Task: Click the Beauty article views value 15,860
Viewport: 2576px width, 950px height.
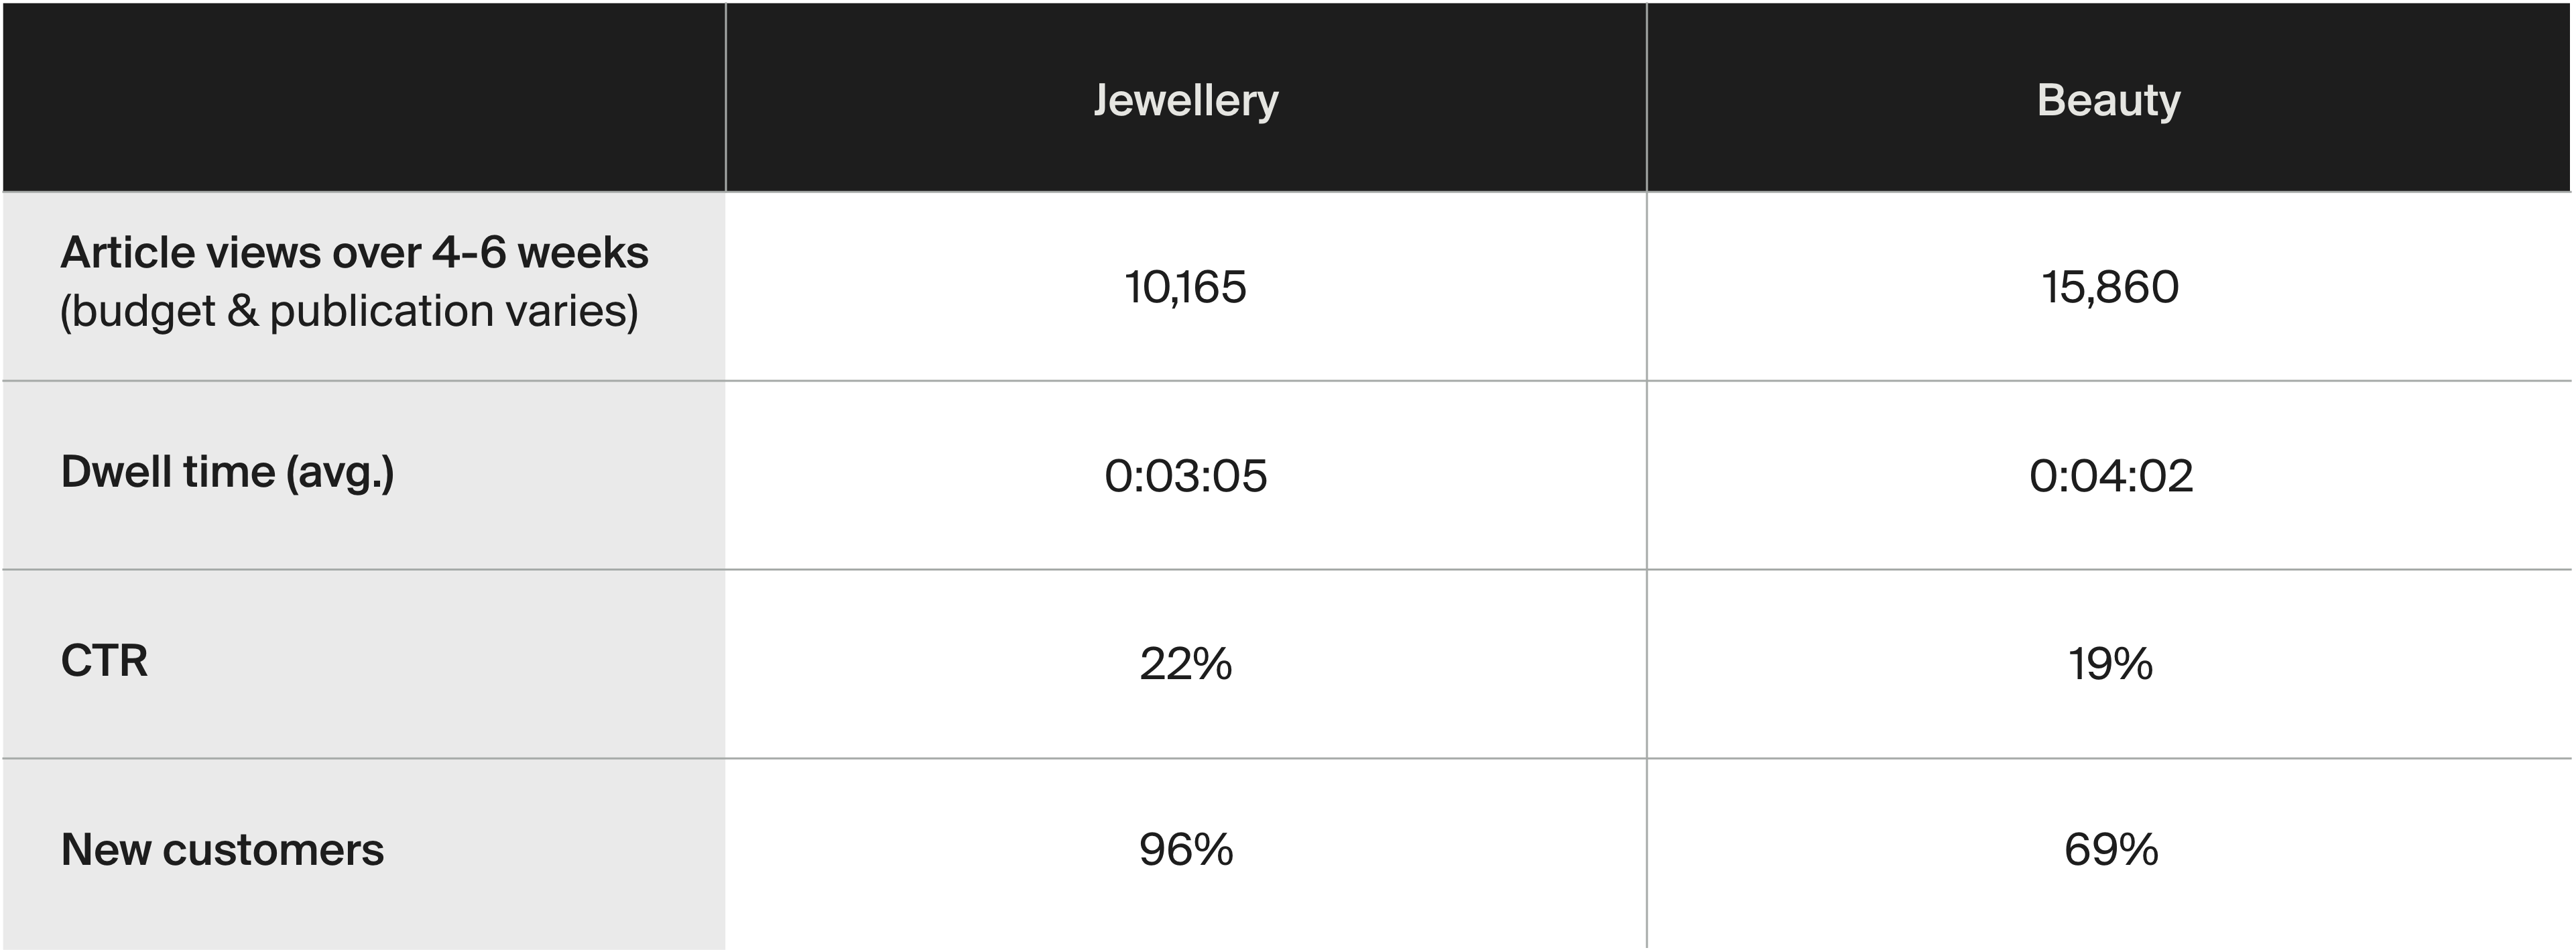Action: point(2110,288)
